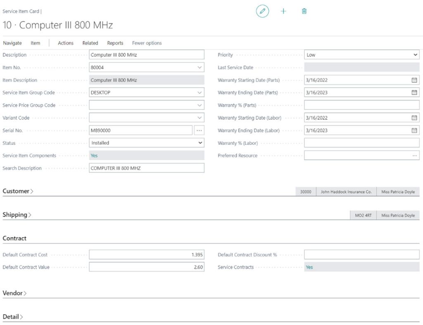423x325 pixels.
Task: Click the ellipsis next to Serial No.
Action: pos(200,130)
